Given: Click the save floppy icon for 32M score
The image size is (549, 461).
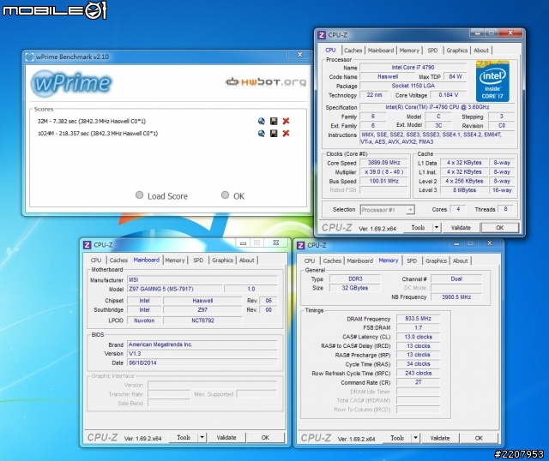Looking at the screenshot, I should point(274,122).
